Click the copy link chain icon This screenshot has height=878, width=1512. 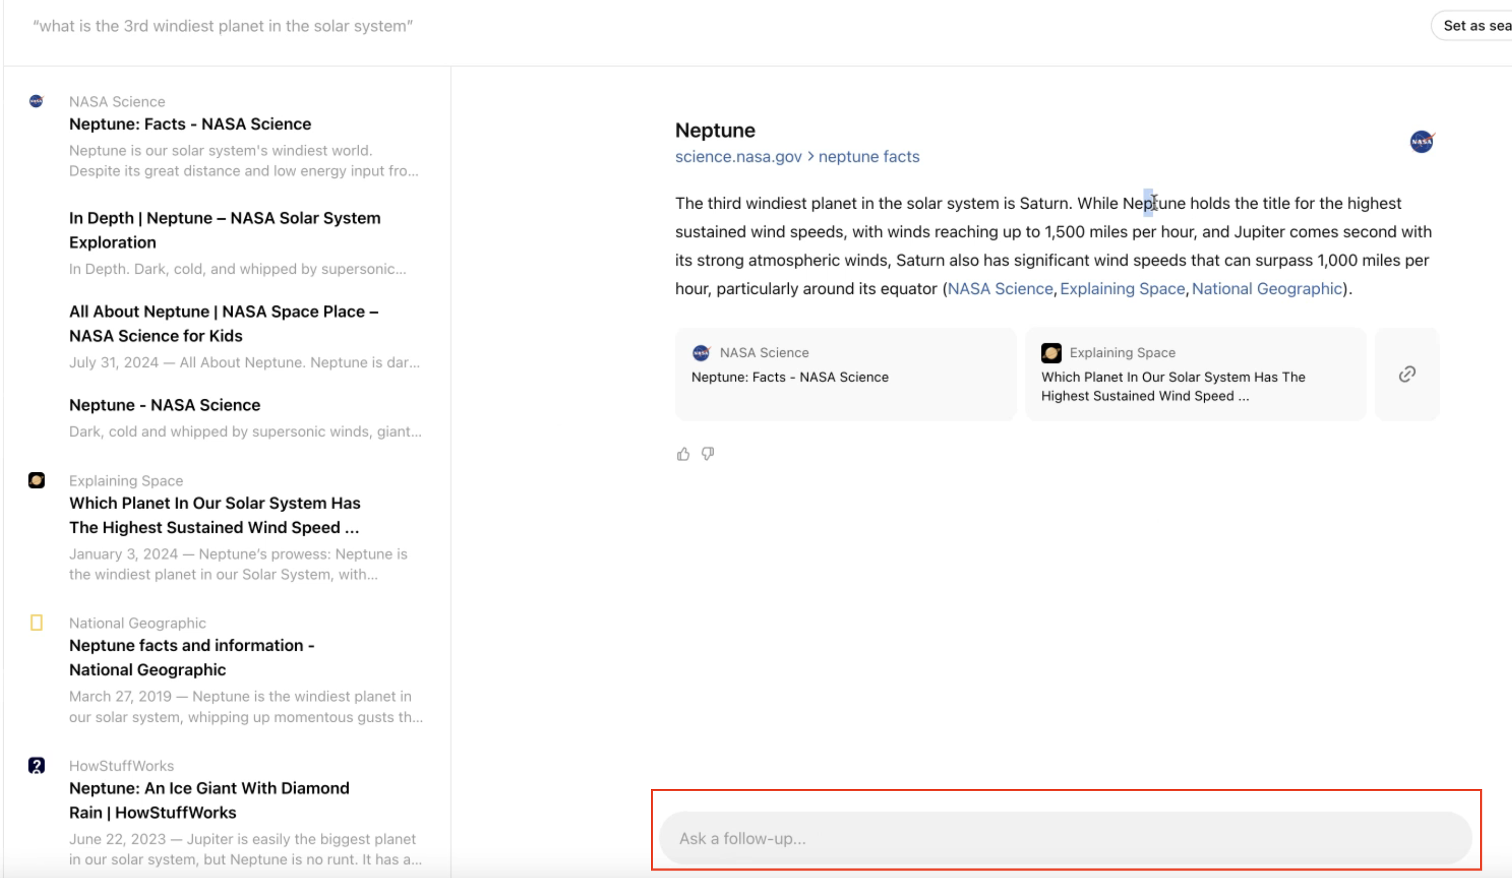pos(1407,374)
